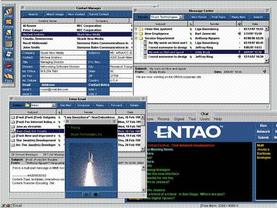Open the Rooms menu in Chat
This screenshot has height=208, width=277.
coord(164,119)
